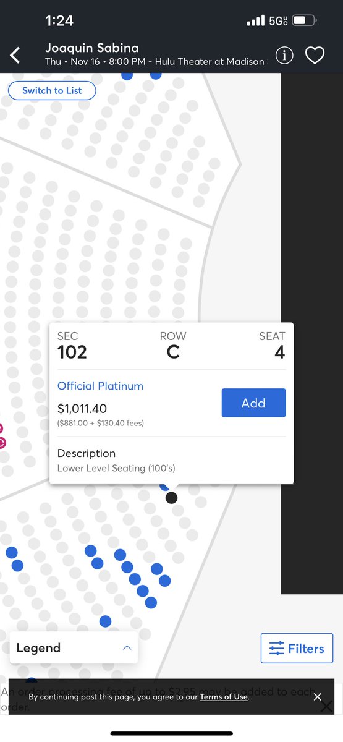Screen dimensions: 343x742
Task: Open the Terms of Use link
Action: tap(224, 697)
